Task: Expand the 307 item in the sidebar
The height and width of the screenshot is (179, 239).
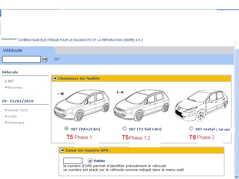Action: coord(9,81)
